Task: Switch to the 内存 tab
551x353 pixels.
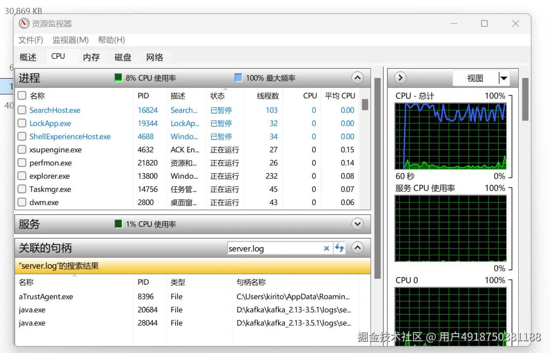Action: click(x=91, y=57)
